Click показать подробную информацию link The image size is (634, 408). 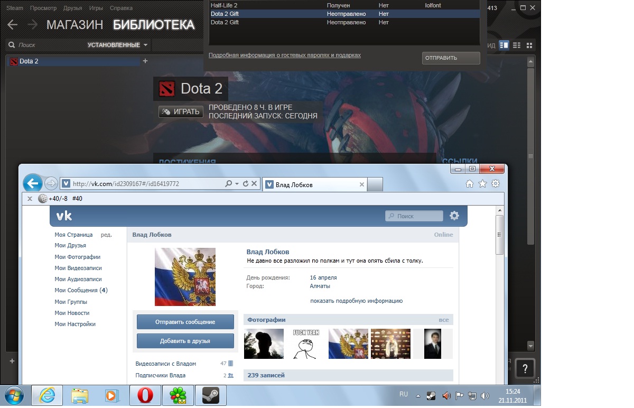(x=357, y=301)
